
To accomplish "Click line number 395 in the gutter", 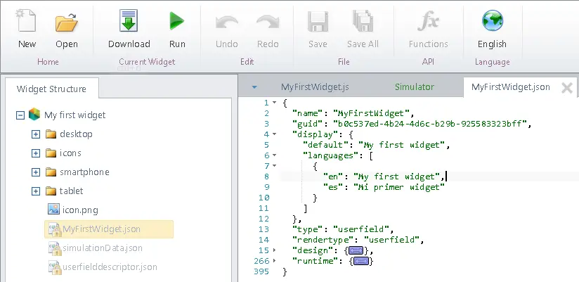I will [262, 271].
